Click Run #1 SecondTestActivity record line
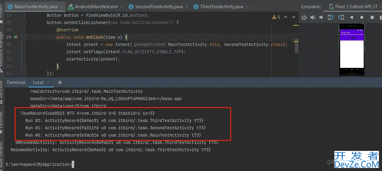This screenshot has height=171, width=382. pos(116,128)
